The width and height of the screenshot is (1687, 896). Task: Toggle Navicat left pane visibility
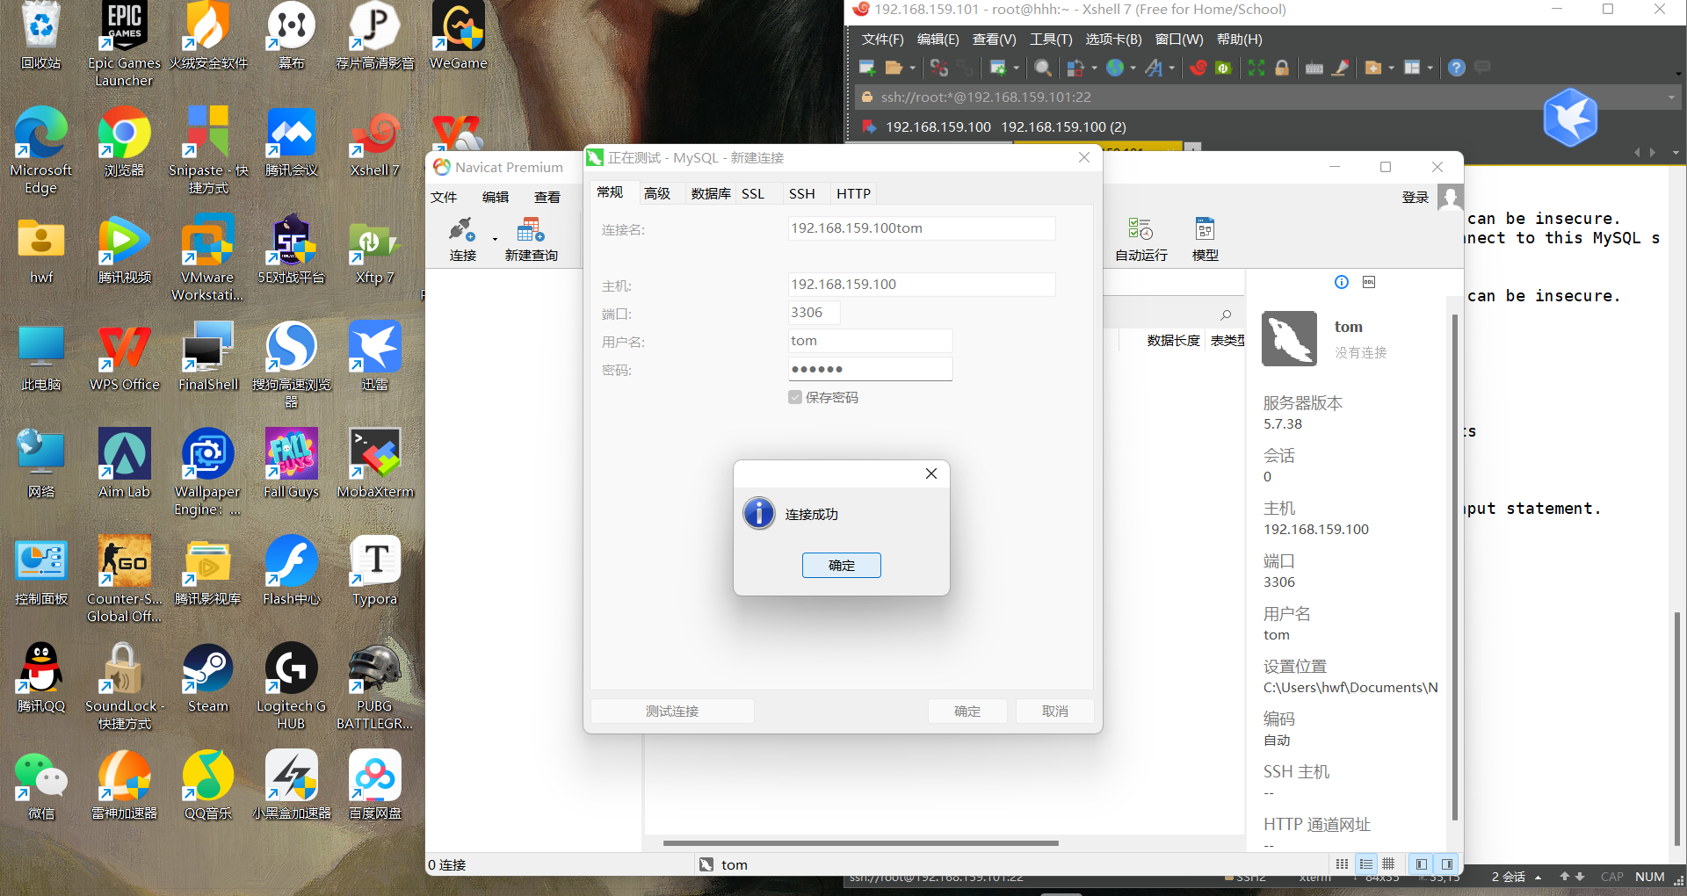(x=1421, y=864)
